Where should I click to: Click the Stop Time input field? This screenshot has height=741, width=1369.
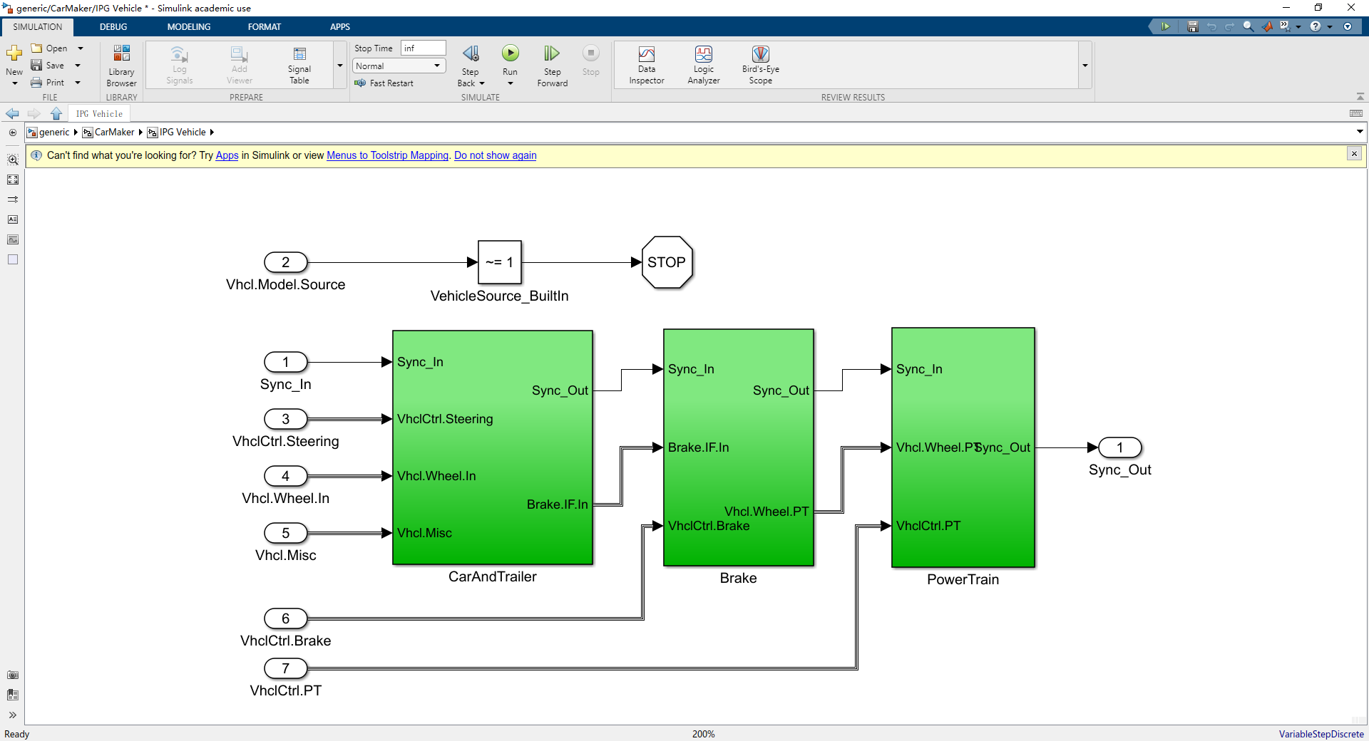point(424,48)
